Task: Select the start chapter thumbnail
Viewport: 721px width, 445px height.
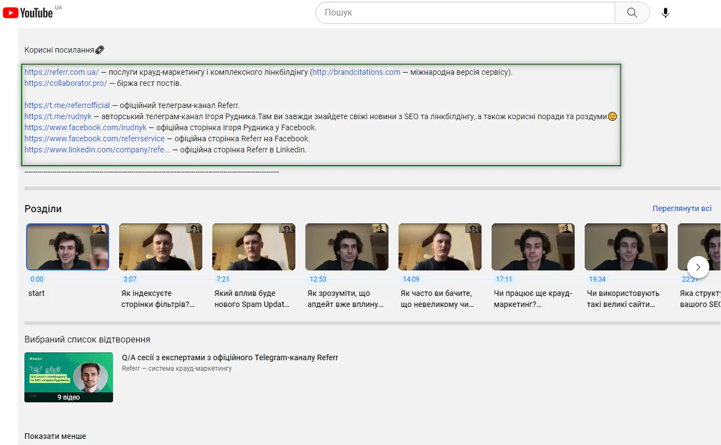Action: 68,247
